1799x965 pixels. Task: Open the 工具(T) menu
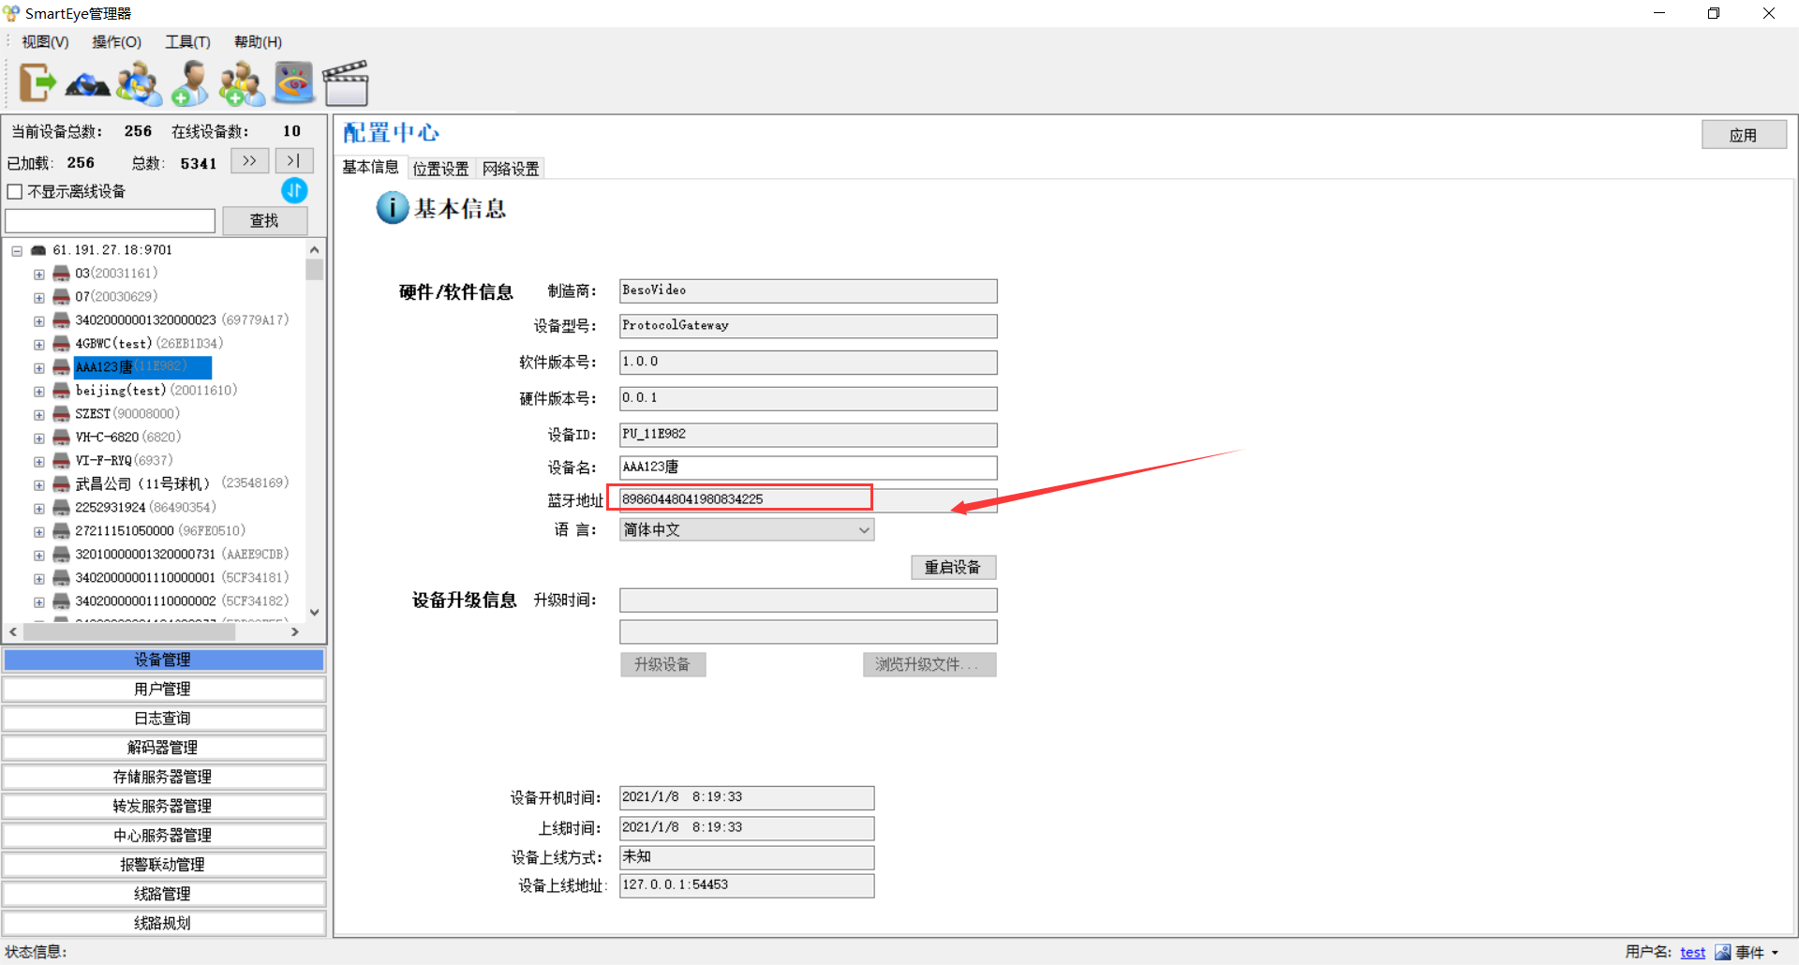[x=187, y=42]
